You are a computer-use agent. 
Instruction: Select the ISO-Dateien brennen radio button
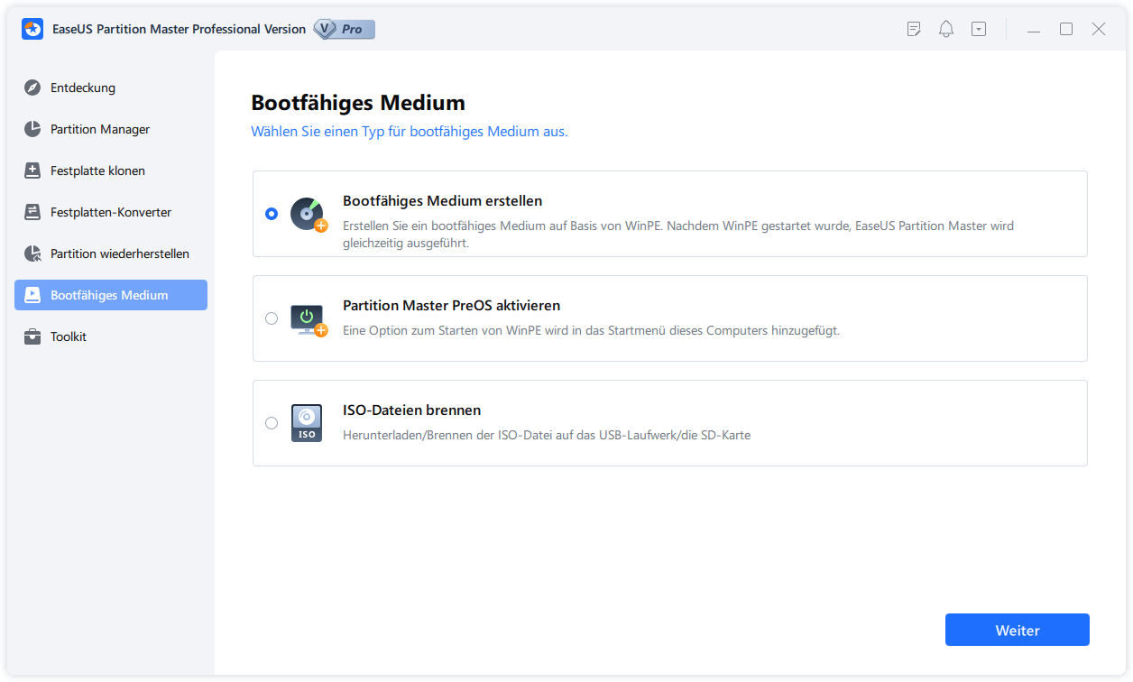[x=272, y=423]
